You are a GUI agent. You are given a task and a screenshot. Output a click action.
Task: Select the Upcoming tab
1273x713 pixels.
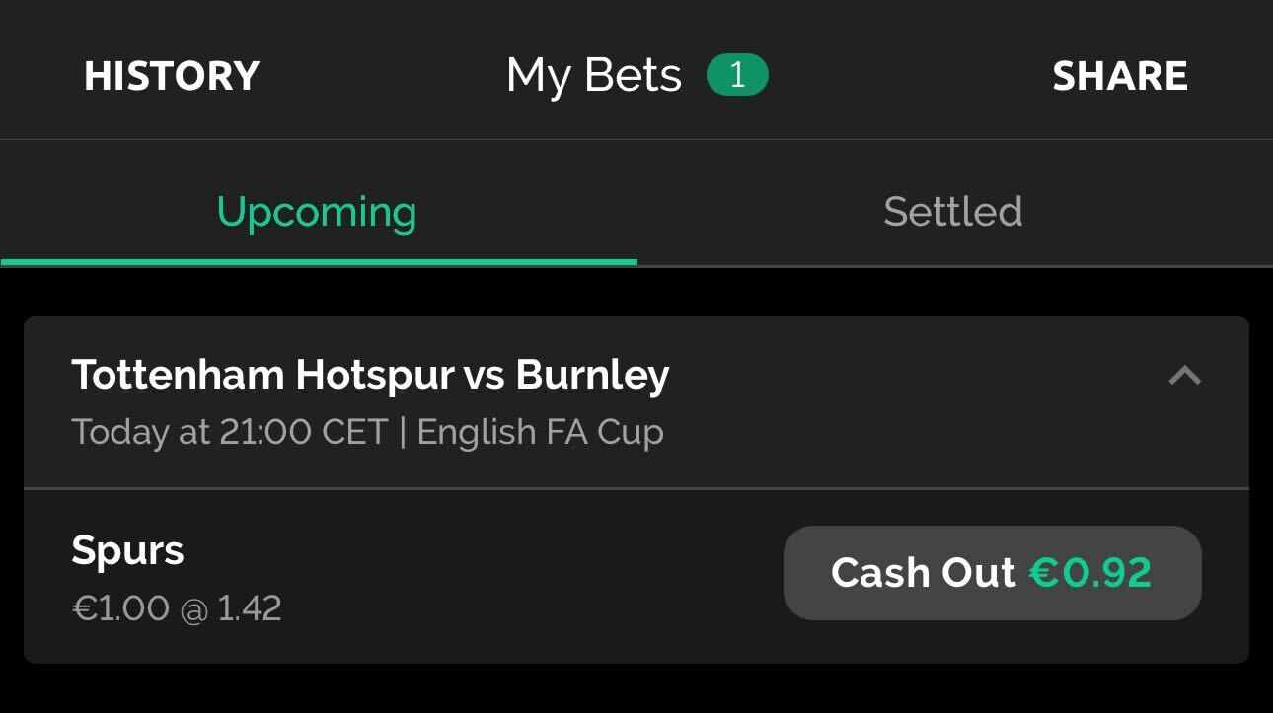tap(317, 212)
